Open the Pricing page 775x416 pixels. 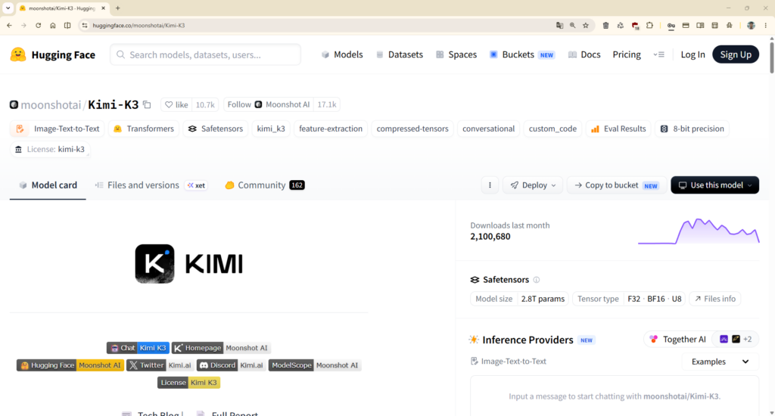(627, 54)
